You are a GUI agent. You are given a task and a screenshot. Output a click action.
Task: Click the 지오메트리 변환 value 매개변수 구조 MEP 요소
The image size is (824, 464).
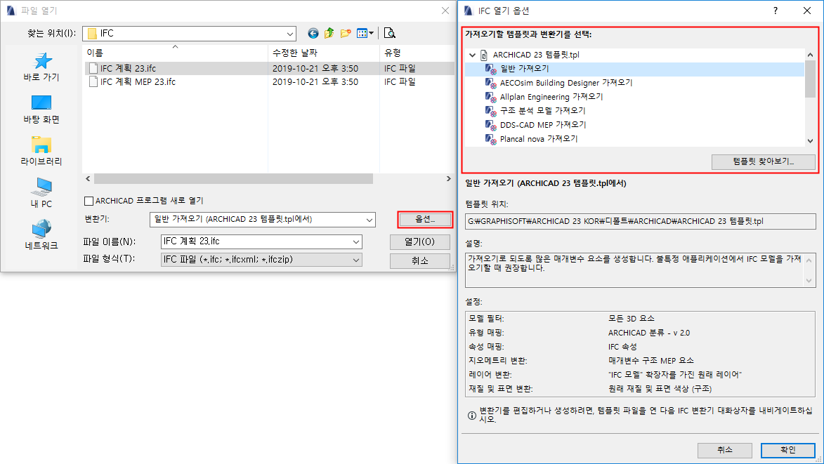651,361
